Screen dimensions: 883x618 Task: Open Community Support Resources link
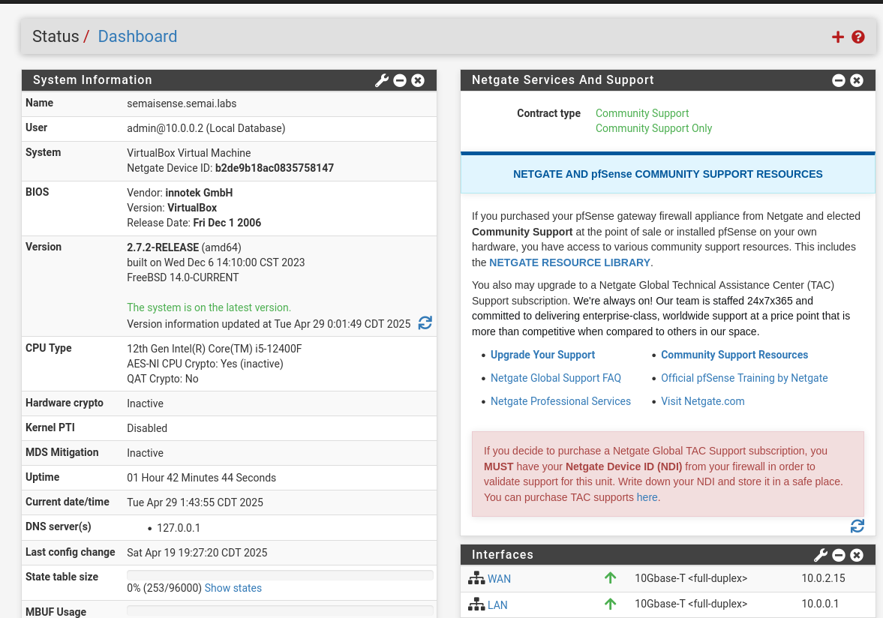coord(734,355)
